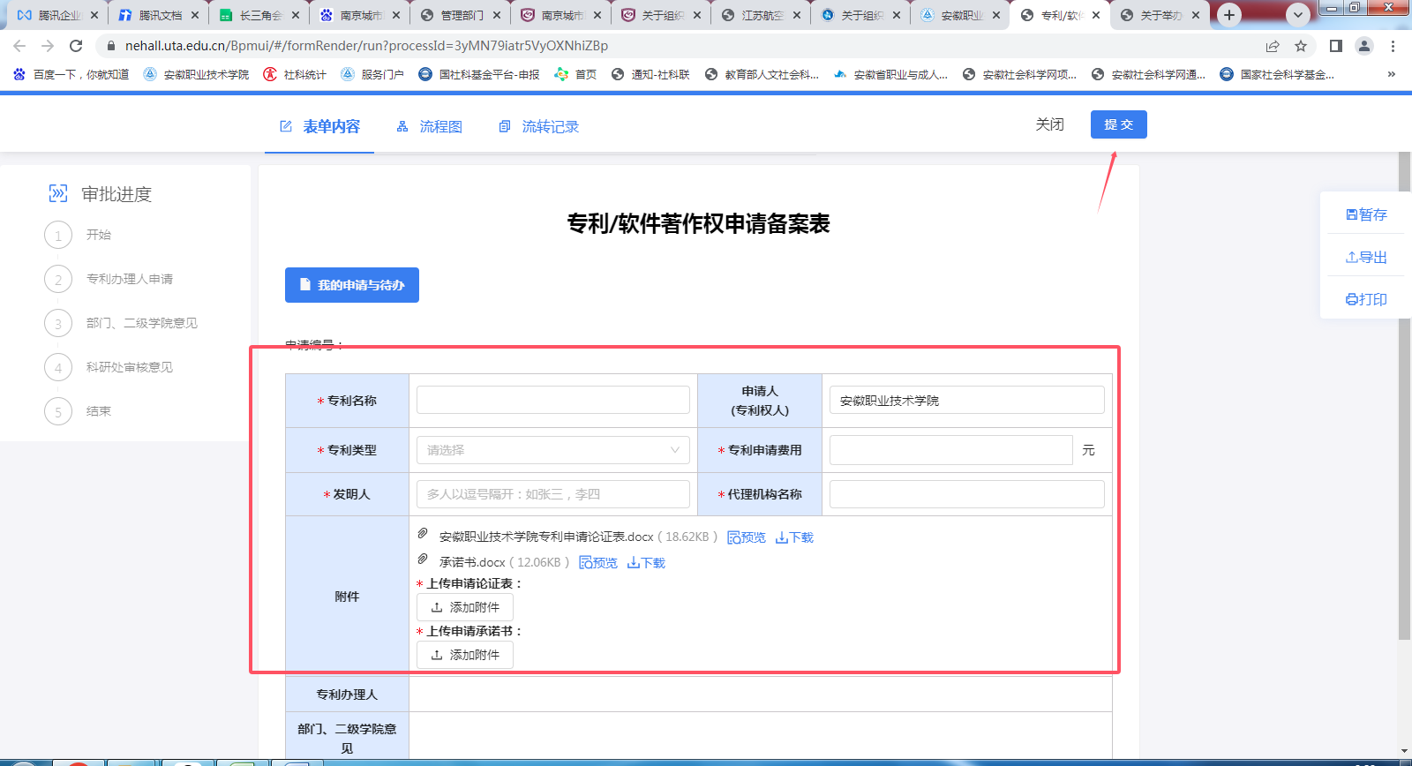The image size is (1412, 766).
Task: Click the 导出 export icon
Action: point(1352,257)
